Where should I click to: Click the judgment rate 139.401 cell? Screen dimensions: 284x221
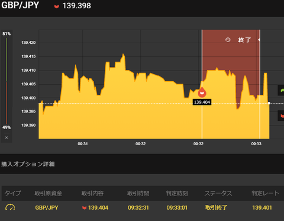click(262, 208)
